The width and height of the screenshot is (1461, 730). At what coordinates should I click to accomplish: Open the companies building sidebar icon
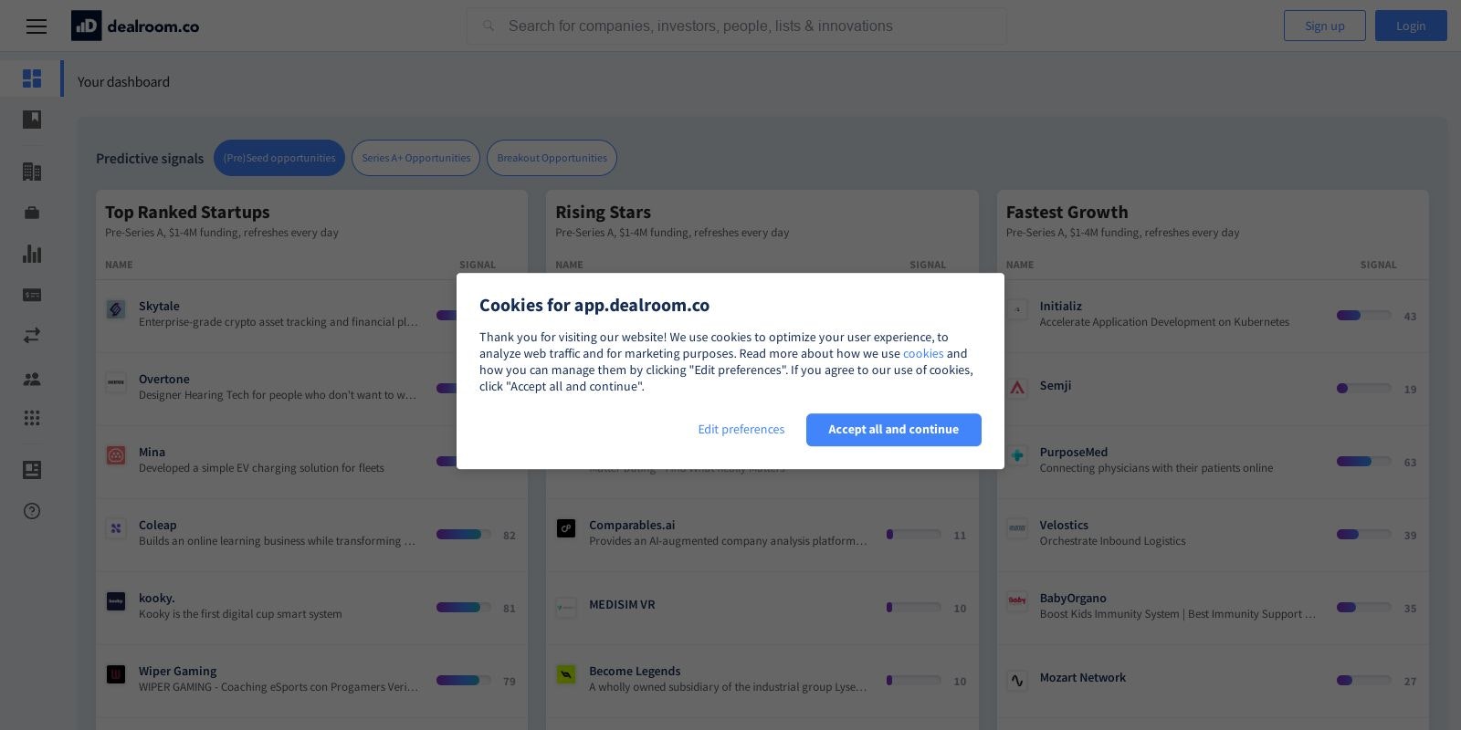point(32,172)
